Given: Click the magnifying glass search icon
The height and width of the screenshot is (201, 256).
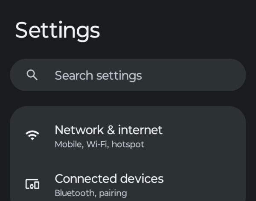Looking at the screenshot, I should click(32, 75).
